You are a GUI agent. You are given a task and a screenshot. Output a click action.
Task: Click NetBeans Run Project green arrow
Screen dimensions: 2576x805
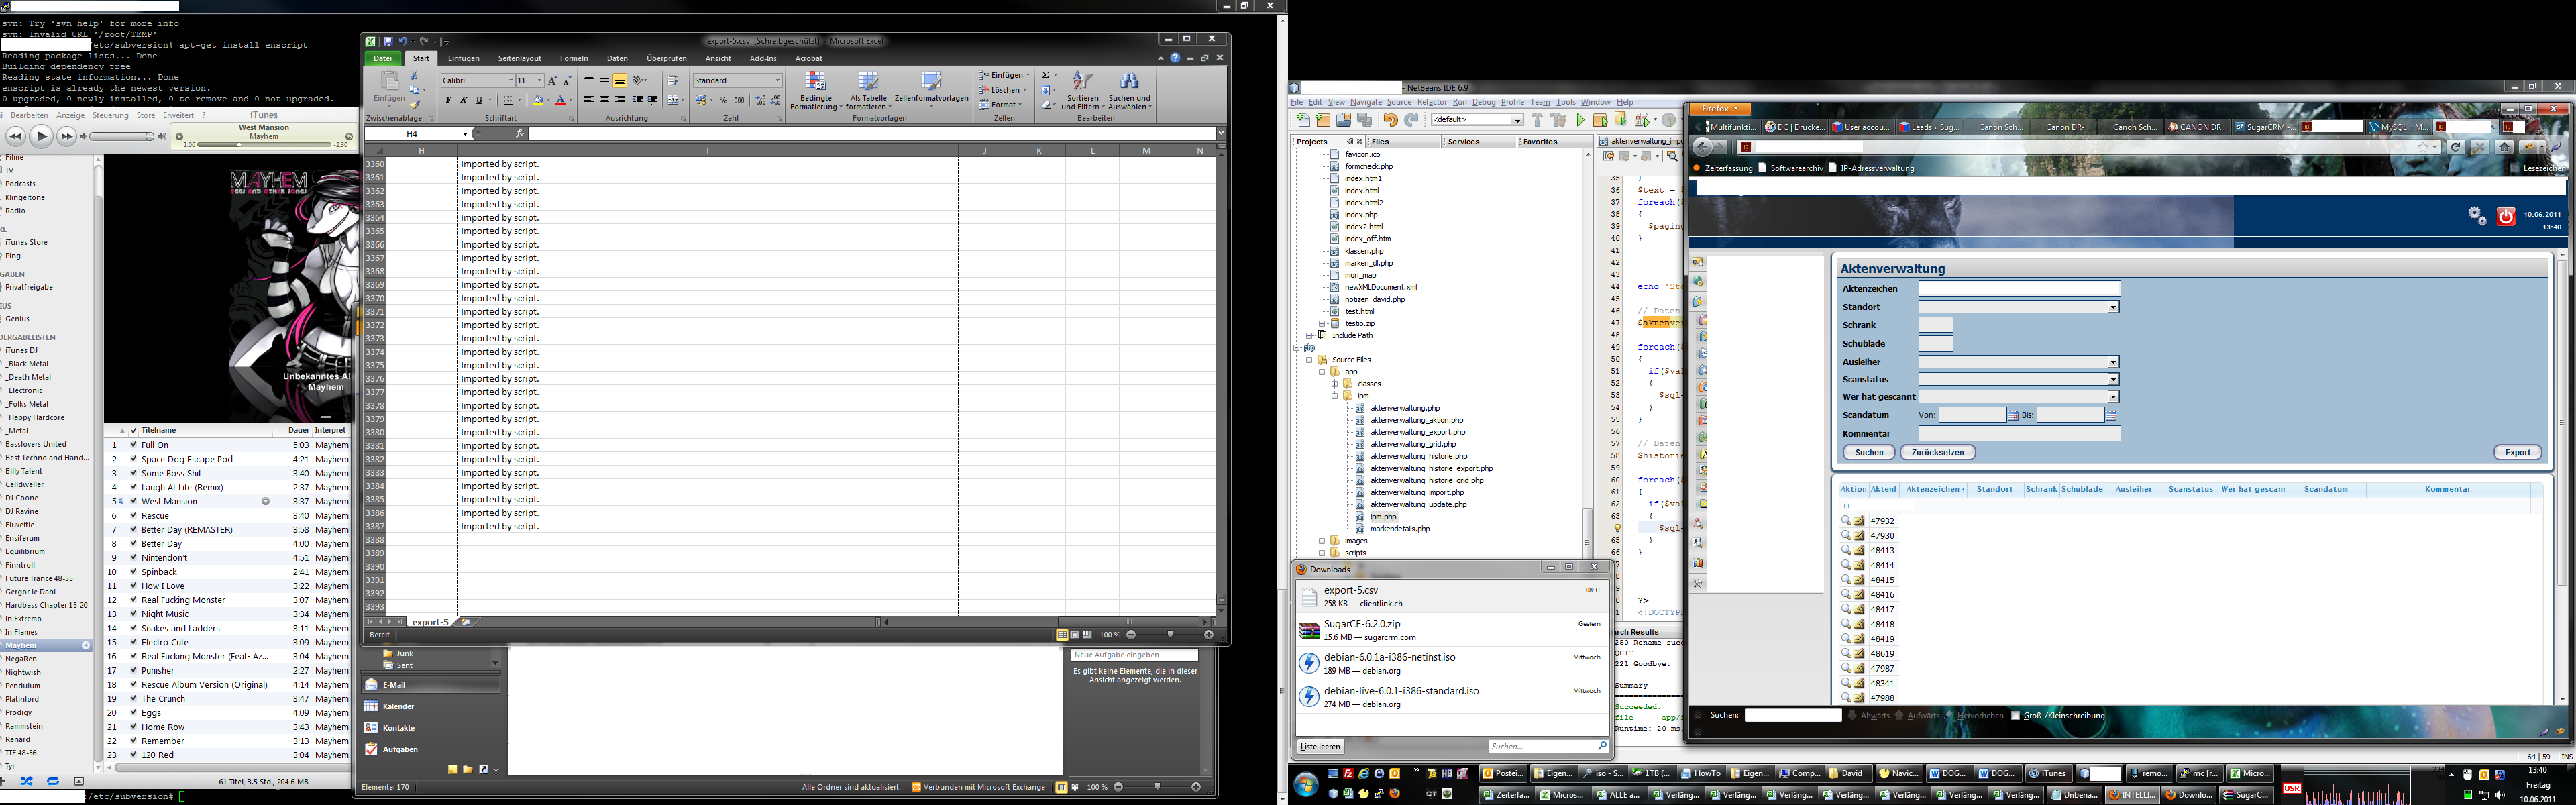tap(1581, 120)
